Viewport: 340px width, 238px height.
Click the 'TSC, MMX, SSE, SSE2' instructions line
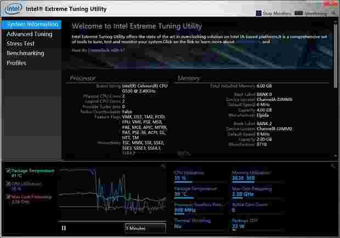tap(143, 143)
